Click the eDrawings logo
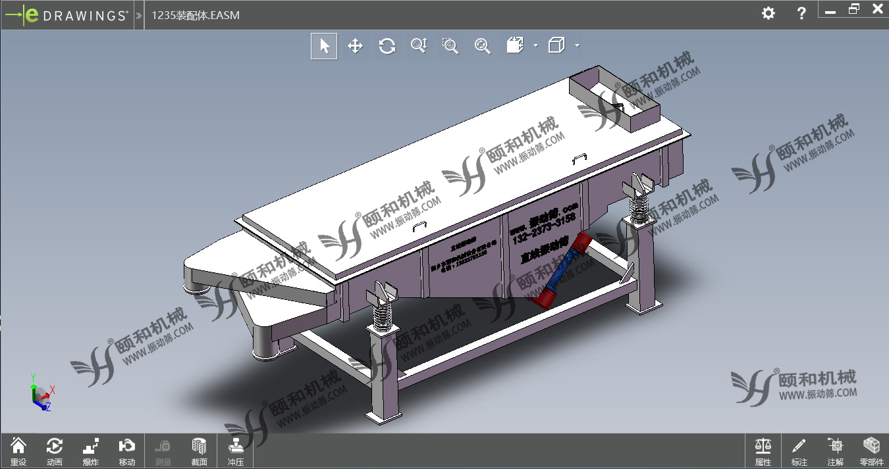 pos(67,15)
